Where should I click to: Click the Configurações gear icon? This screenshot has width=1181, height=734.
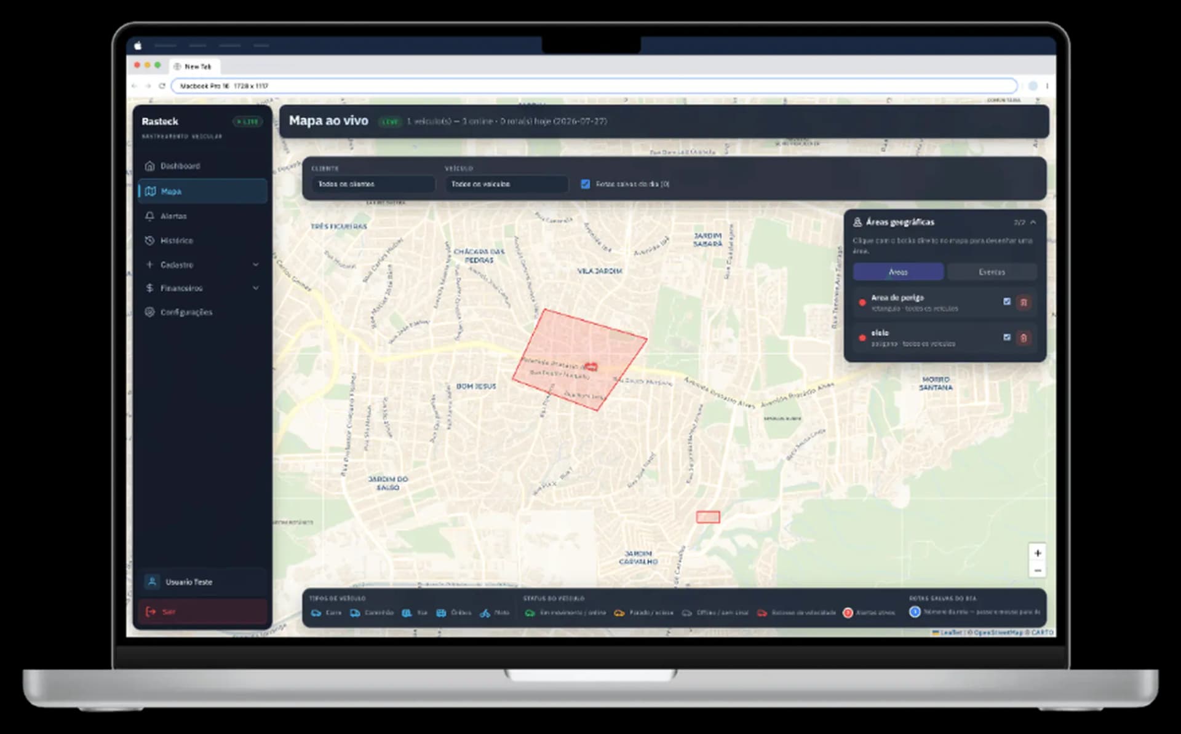tap(149, 312)
